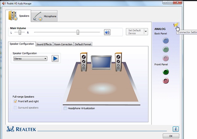This screenshot has height=139, width=197.
Task: Click the pink back panel jack
Action: coord(166,58)
